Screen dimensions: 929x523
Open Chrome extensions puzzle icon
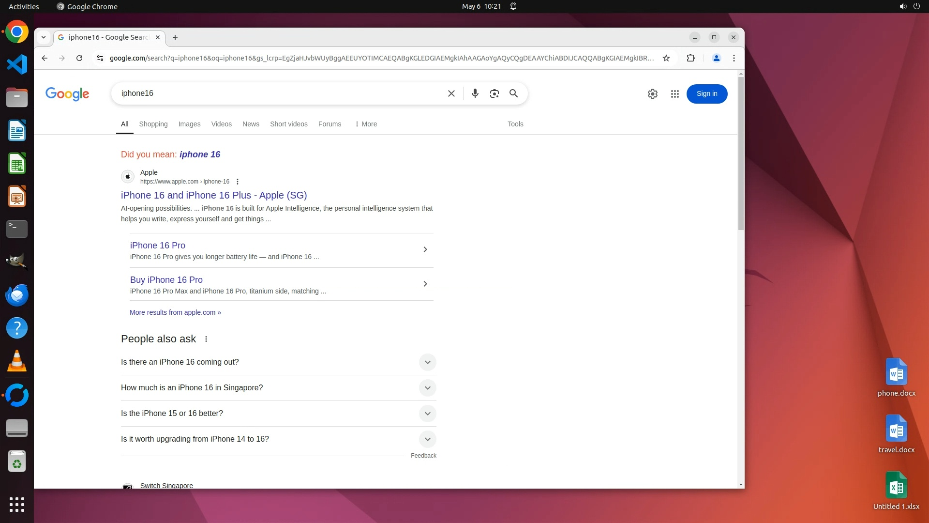[690, 58]
